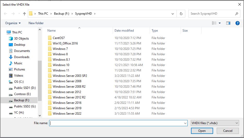The width and height of the screenshot is (244, 138).
Task: Open Music in navigation pane
Action: (x=18, y=63)
